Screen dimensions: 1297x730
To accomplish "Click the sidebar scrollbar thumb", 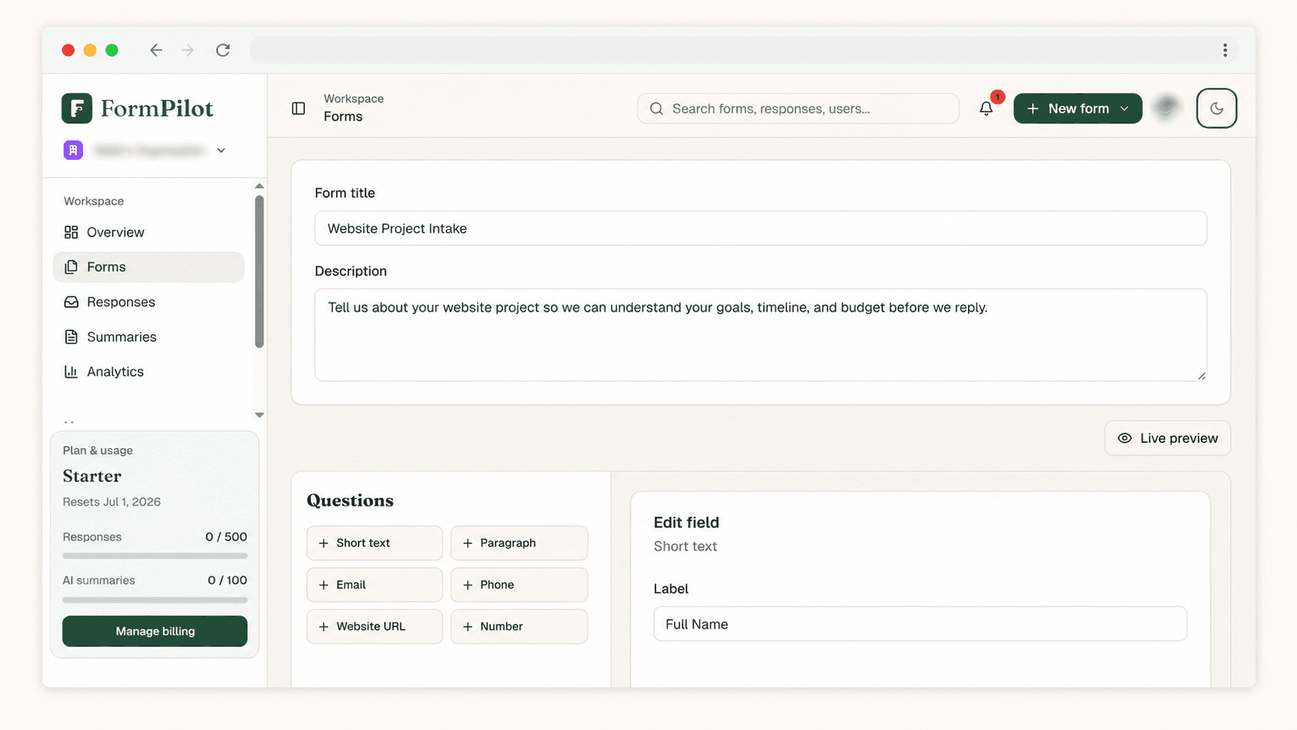I will pyautogui.click(x=259, y=272).
